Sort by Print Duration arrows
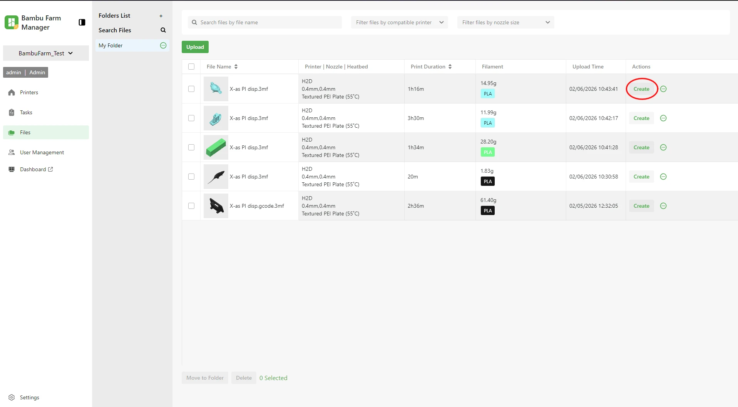The image size is (738, 407). coord(450,67)
